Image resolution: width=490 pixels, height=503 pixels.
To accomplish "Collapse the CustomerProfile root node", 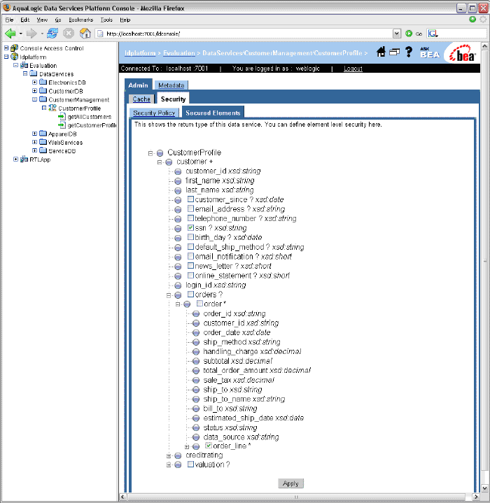I will click(150, 153).
